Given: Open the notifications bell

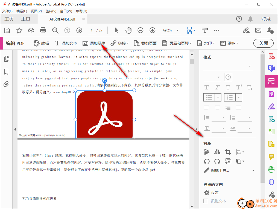Looking at the screenshot, I should click(x=250, y=19).
